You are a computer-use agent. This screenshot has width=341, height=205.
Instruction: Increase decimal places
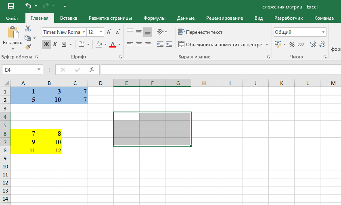pyautogui.click(x=313, y=44)
